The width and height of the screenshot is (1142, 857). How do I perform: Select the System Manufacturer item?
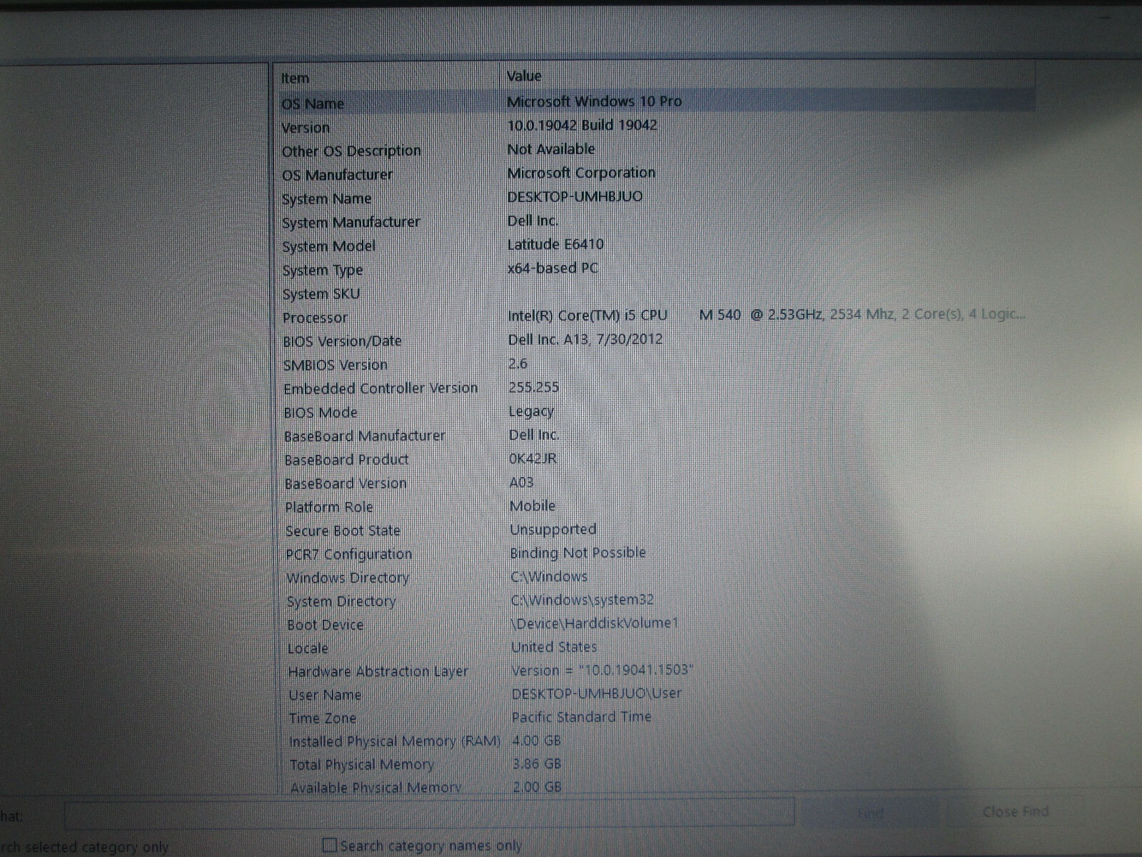click(x=350, y=223)
